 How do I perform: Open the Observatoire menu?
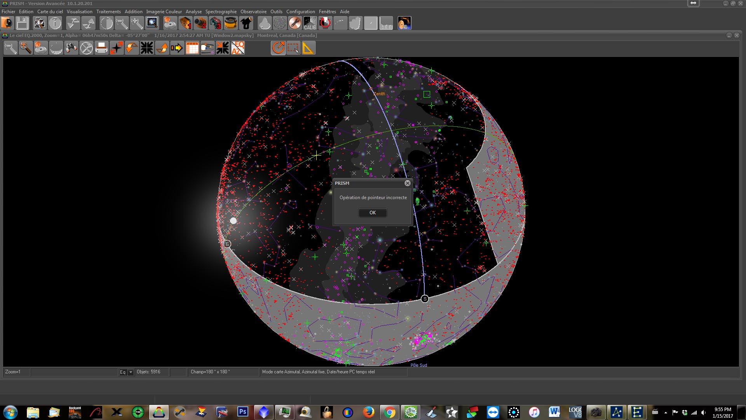coord(253,12)
